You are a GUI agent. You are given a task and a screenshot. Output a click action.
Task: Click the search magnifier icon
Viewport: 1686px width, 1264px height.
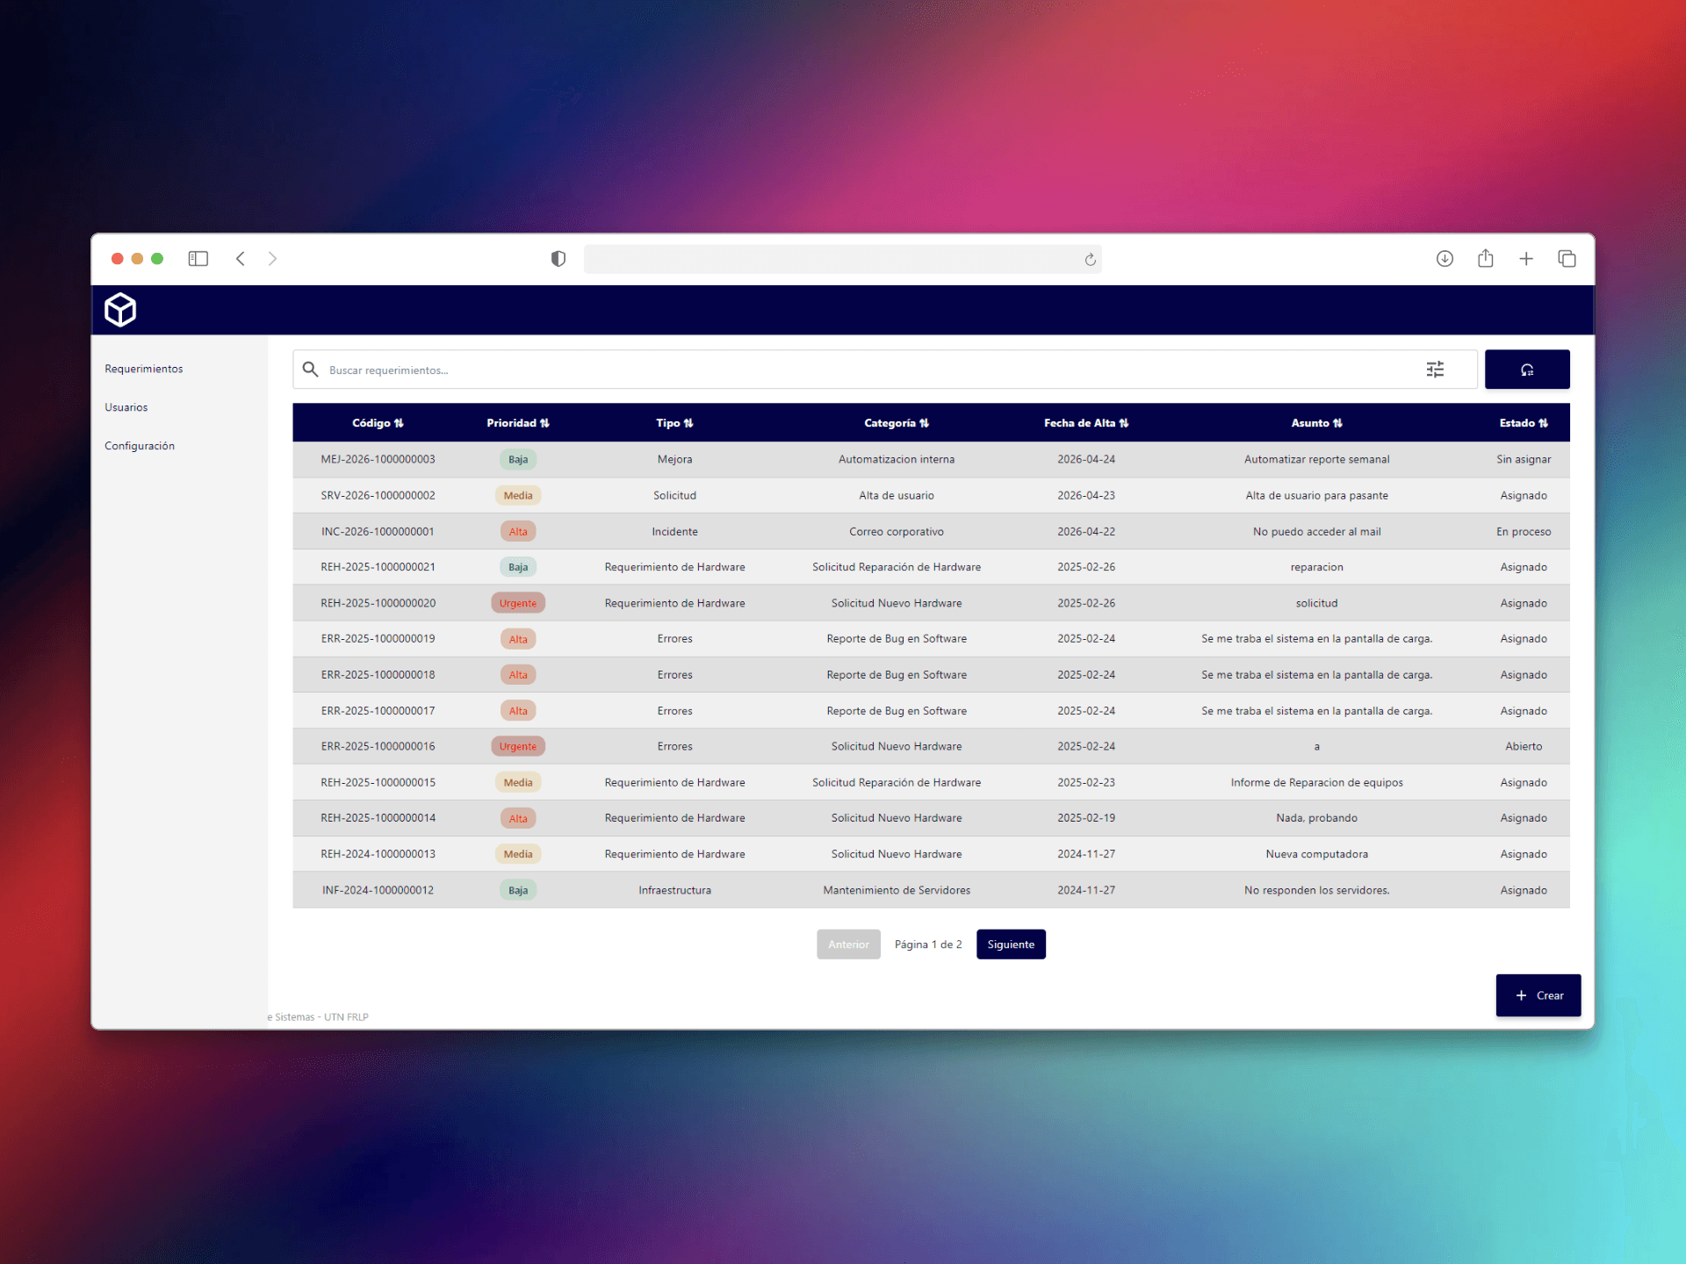(x=310, y=370)
